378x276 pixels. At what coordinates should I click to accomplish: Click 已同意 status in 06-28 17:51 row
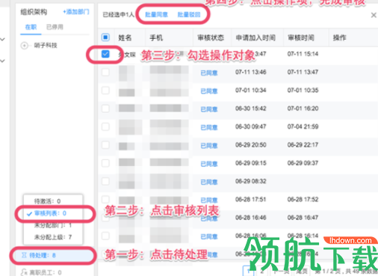pos(209,200)
